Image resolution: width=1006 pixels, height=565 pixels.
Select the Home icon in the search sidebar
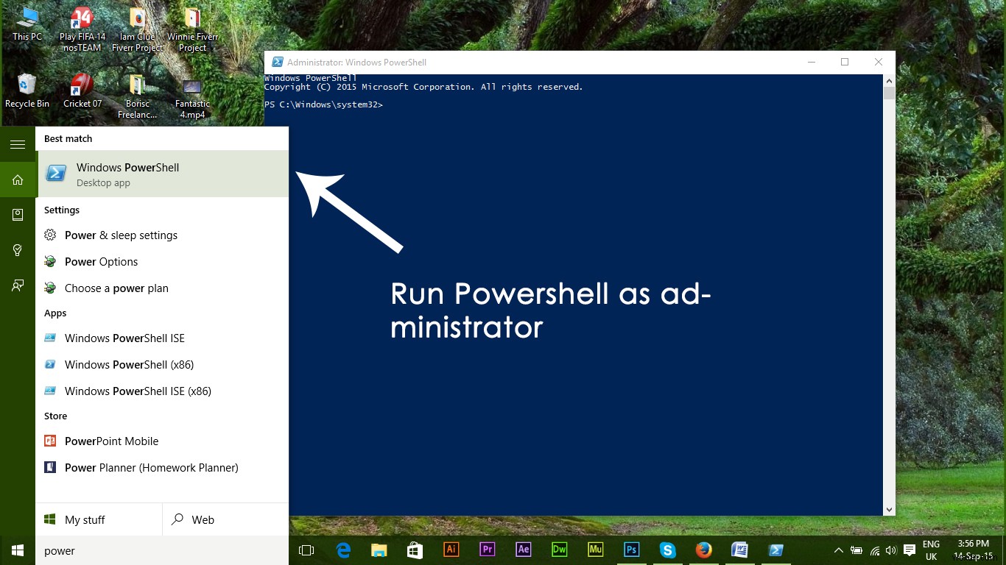[x=17, y=179]
